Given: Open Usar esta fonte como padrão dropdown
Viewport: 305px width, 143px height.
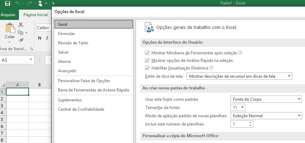Looking at the screenshot, I should [266, 99].
